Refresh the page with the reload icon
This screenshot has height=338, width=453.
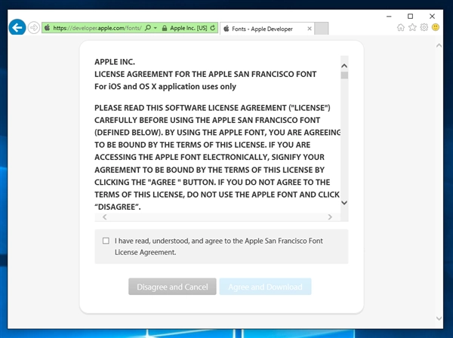[213, 28]
